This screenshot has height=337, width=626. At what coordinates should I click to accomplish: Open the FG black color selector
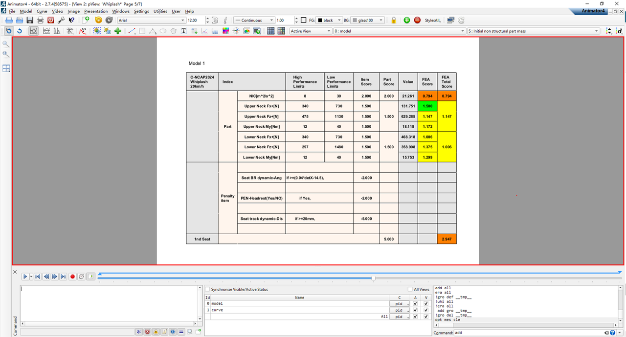pos(329,20)
